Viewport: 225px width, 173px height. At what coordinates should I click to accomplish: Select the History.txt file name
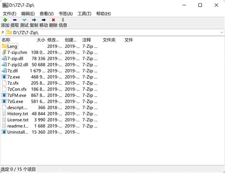[x=18, y=114]
